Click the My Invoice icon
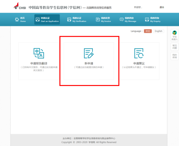Screen dimensions: 179x146 pos(98,19)
